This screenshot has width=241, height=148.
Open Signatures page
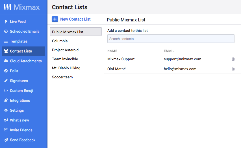19,81
